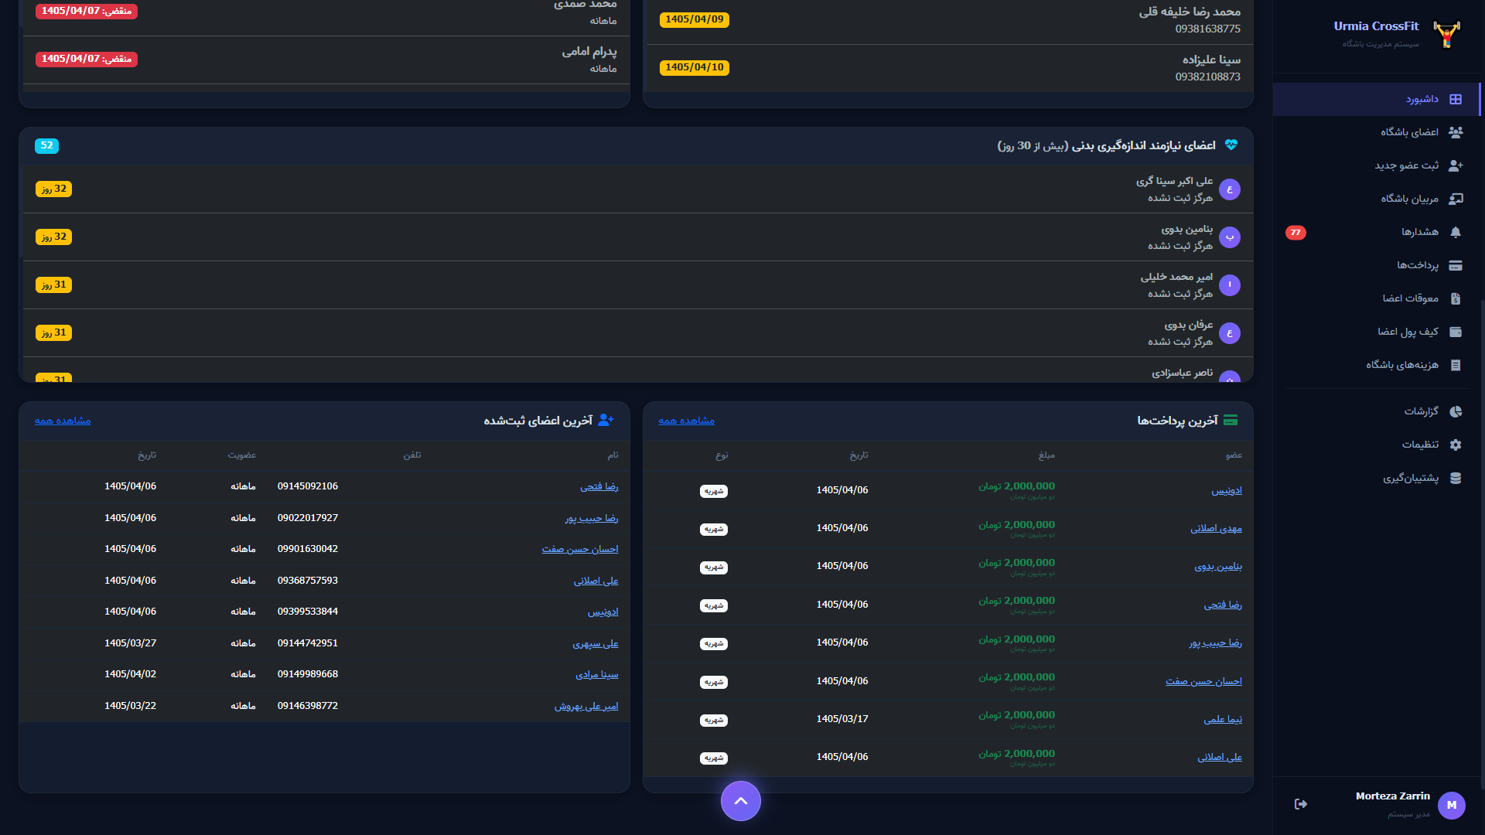Click the expired badge for پدرام امامی
Image resolution: width=1485 pixels, height=835 pixels.
(x=87, y=59)
